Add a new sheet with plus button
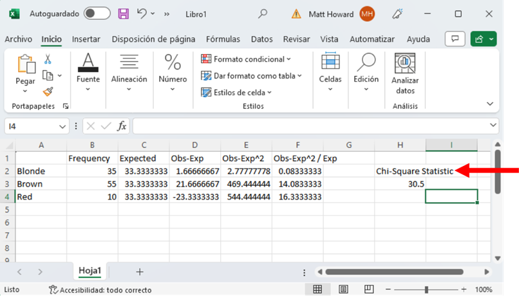This screenshot has width=519, height=296. (x=140, y=272)
